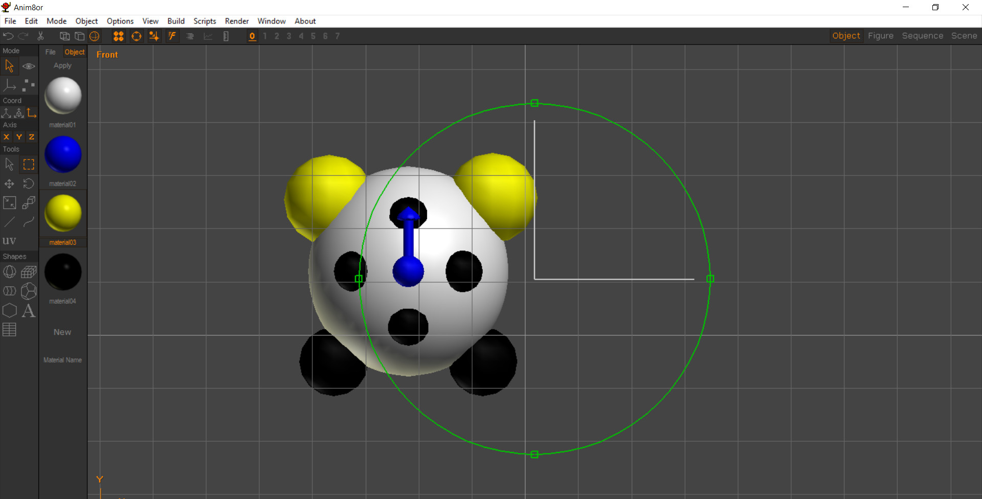
Task: Select the white material01 sphere
Action: pyautogui.click(x=63, y=96)
